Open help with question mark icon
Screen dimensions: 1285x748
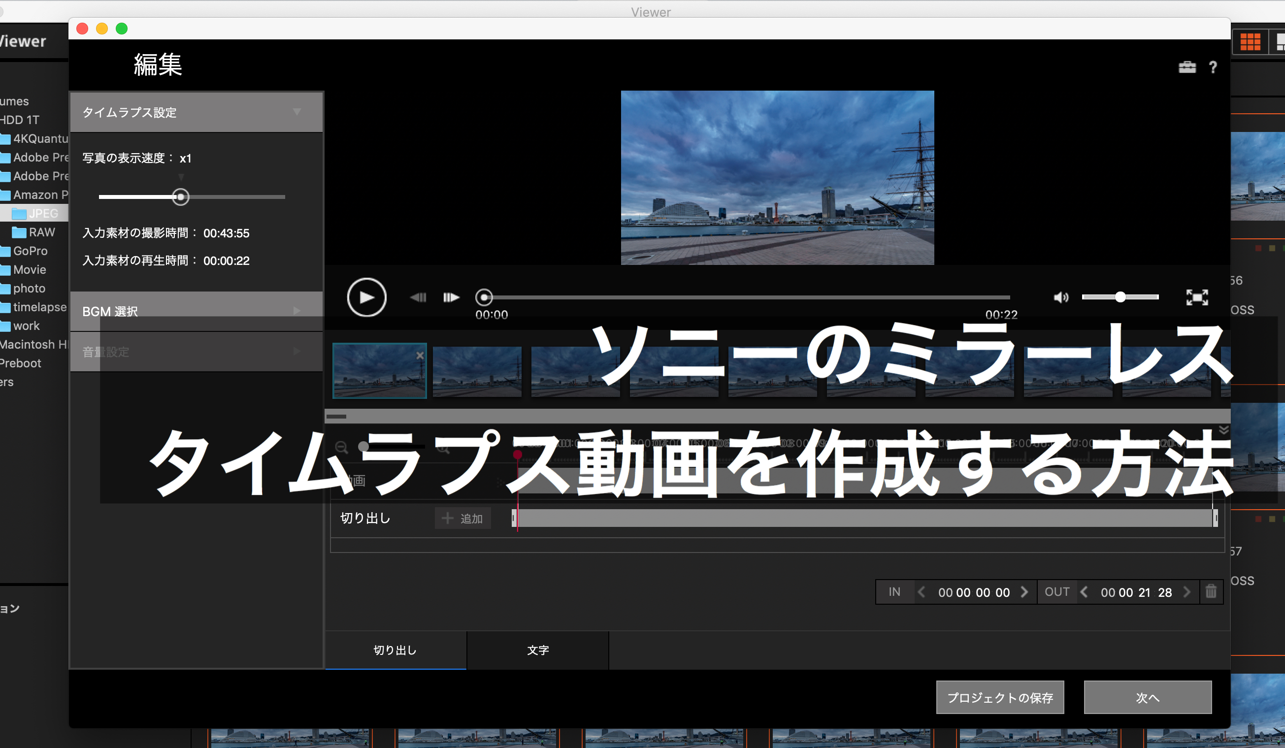(x=1213, y=67)
